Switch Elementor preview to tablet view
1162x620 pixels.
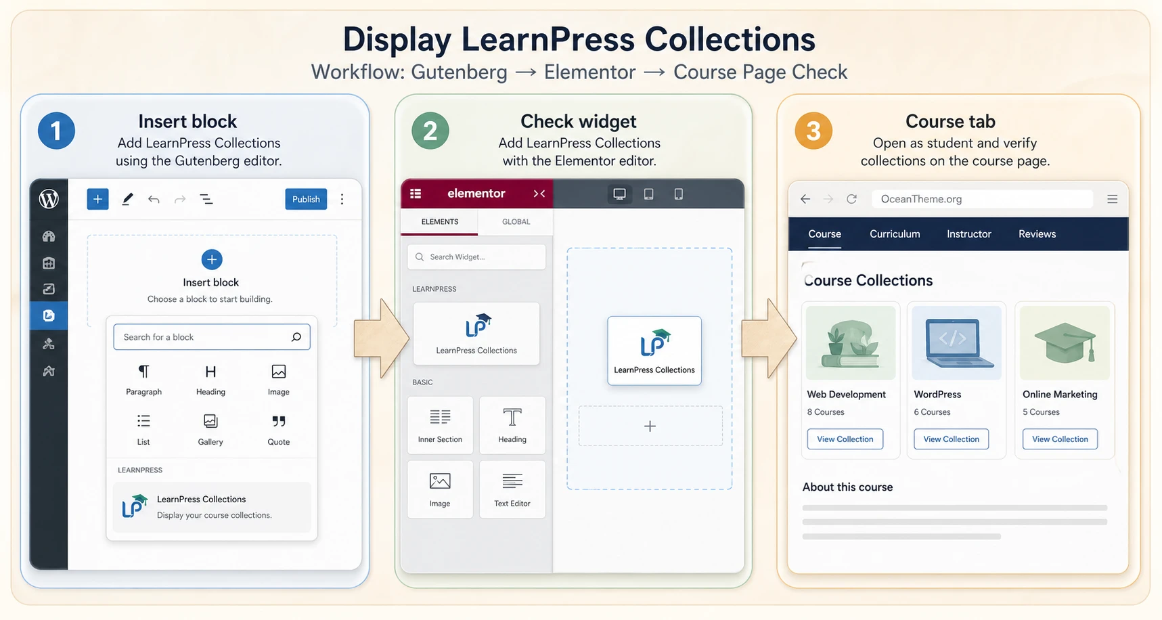click(648, 194)
